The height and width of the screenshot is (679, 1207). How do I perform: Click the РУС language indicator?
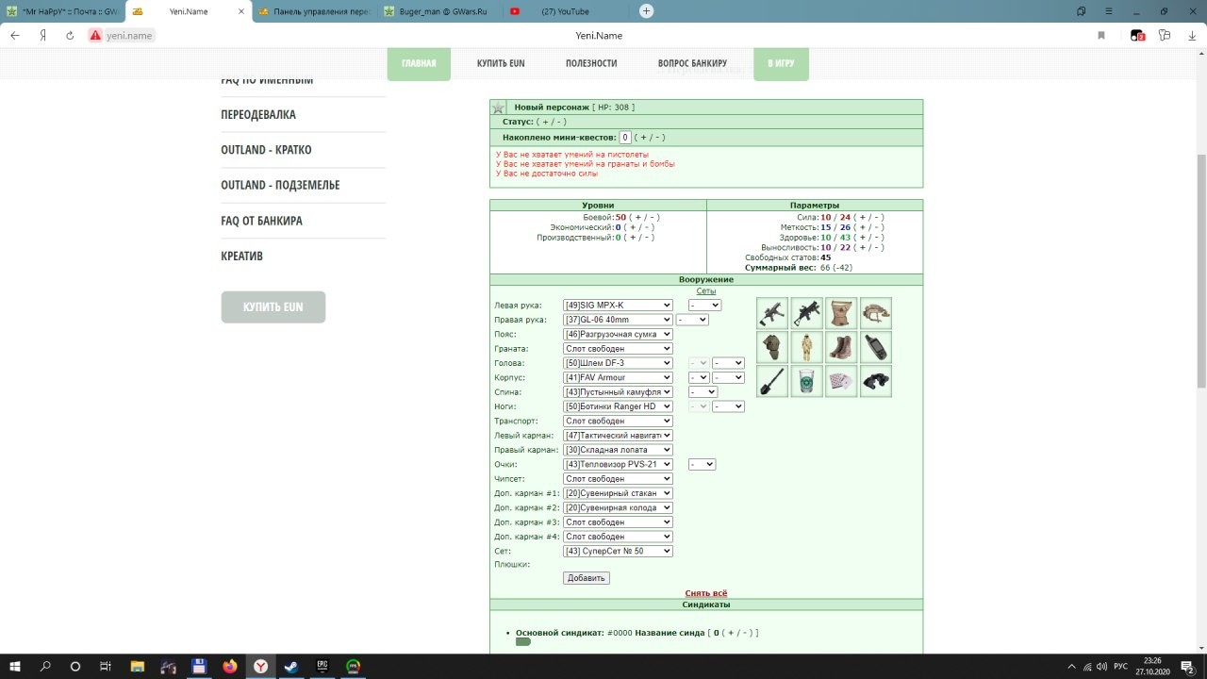pyautogui.click(x=1121, y=666)
